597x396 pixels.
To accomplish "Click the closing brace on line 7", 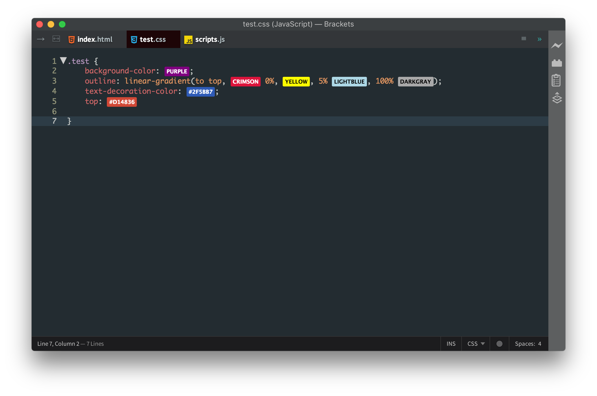I will (x=69, y=121).
